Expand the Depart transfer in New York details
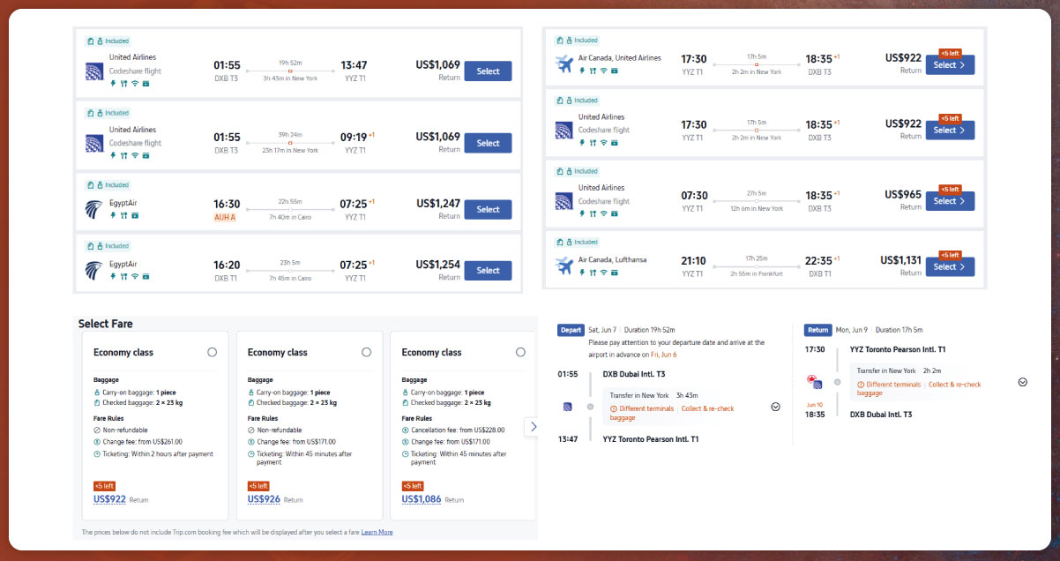The height and width of the screenshot is (561, 1060). (x=775, y=407)
